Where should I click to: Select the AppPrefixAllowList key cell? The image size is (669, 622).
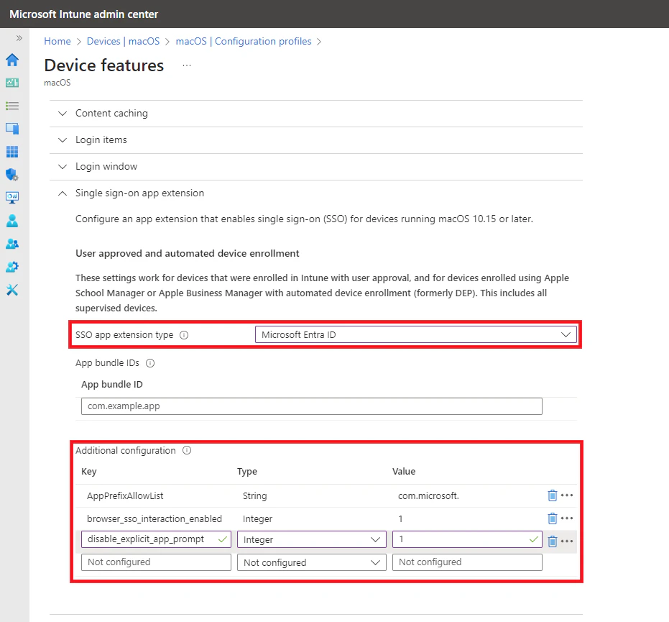click(126, 496)
